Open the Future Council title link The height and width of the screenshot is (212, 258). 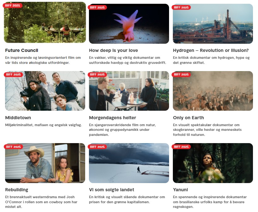[21, 50]
